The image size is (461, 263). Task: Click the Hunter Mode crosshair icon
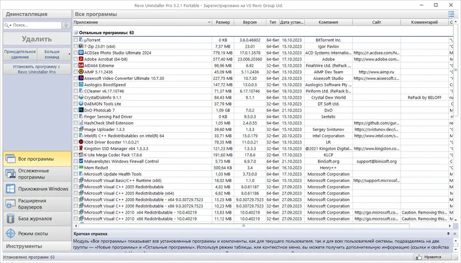10,233
